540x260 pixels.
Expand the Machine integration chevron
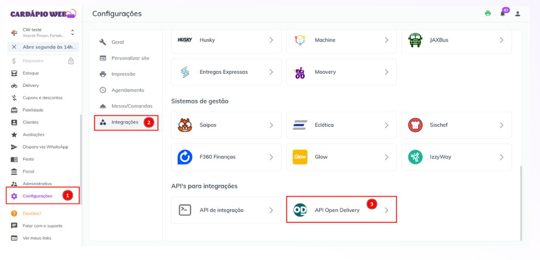coord(386,40)
